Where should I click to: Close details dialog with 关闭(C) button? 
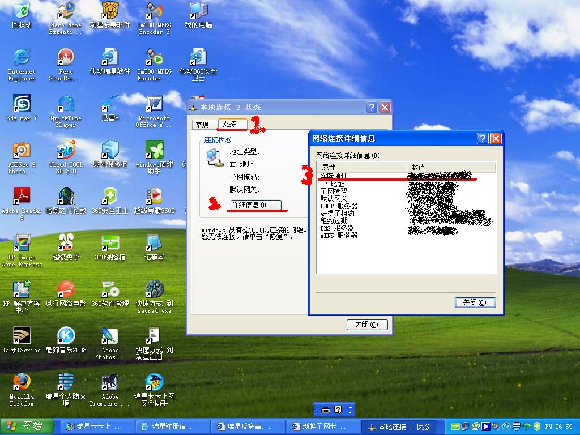click(x=475, y=302)
